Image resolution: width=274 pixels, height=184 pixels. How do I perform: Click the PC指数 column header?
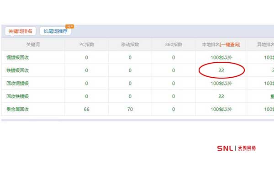click(86, 45)
